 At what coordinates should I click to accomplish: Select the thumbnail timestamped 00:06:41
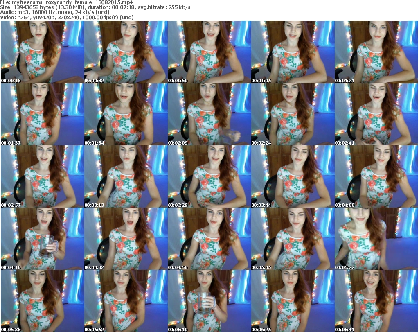376,301
